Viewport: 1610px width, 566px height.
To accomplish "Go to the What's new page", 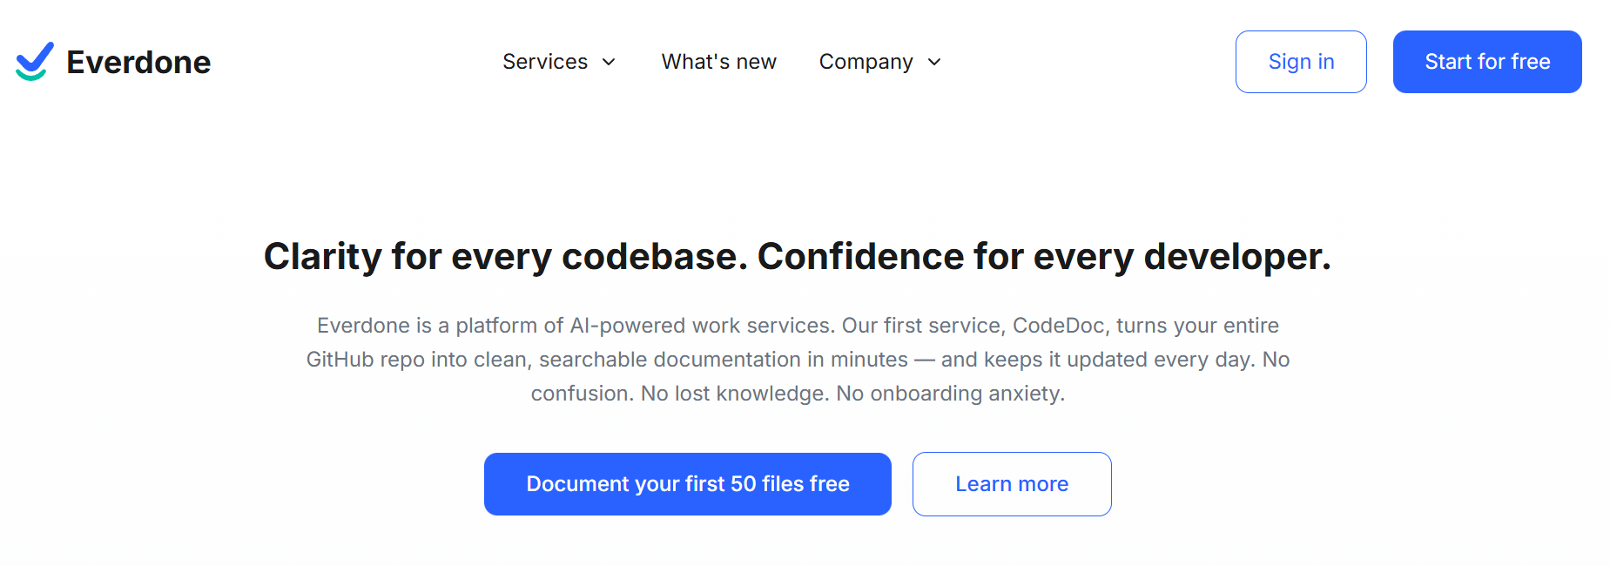I will pos(718,62).
